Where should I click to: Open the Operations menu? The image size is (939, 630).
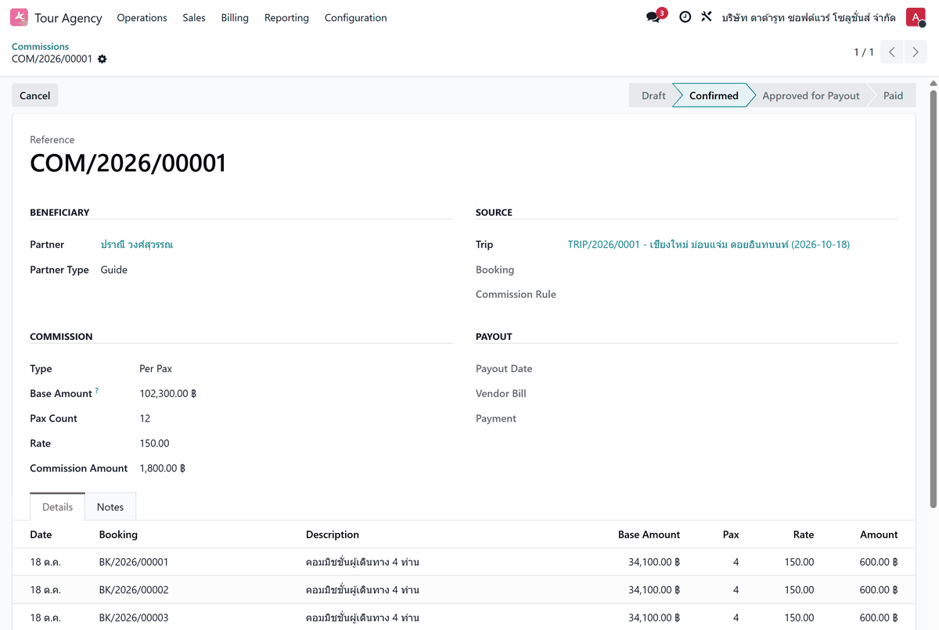[x=142, y=17]
